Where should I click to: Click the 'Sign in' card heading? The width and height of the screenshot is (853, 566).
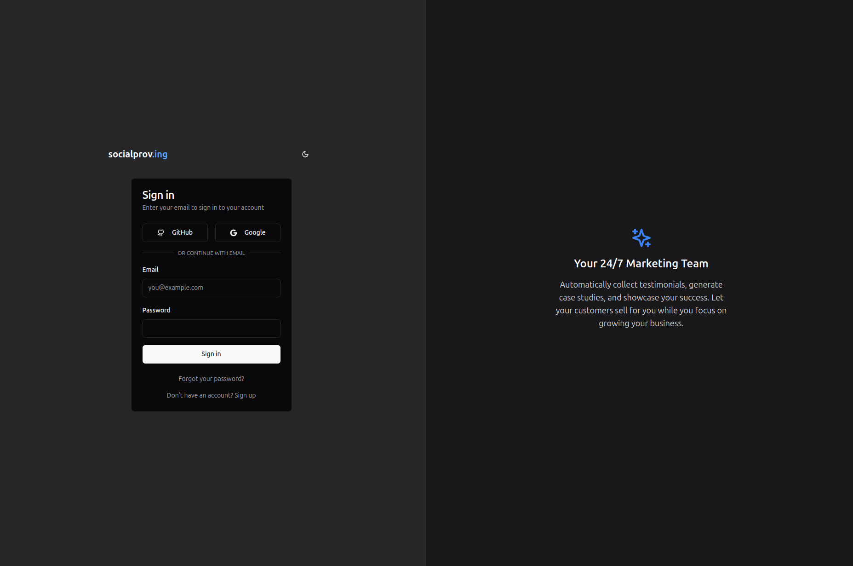tap(158, 195)
